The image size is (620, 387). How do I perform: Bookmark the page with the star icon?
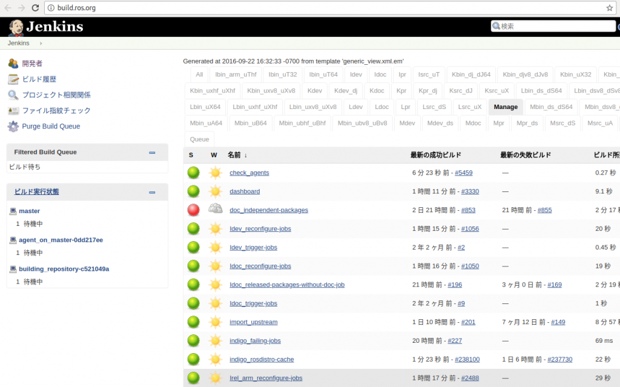pos(609,8)
